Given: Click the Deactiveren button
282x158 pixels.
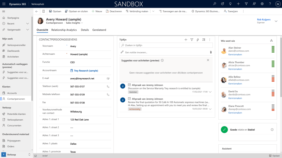Looking at the screenshot, I should click(x=114, y=11).
